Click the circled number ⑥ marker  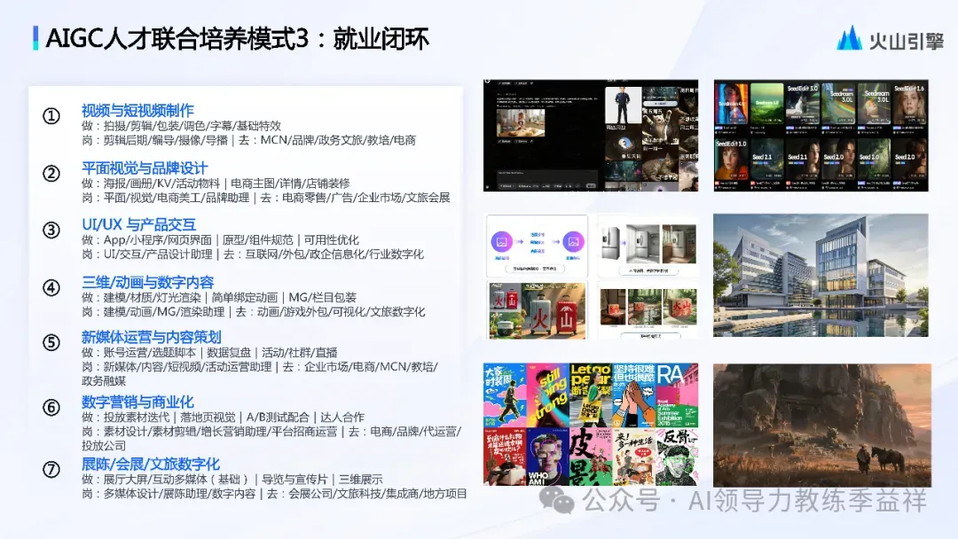[x=51, y=407]
